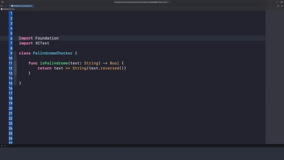Click line number 6 in gutter
This screenshot has width=284, height=160.
(11, 38)
